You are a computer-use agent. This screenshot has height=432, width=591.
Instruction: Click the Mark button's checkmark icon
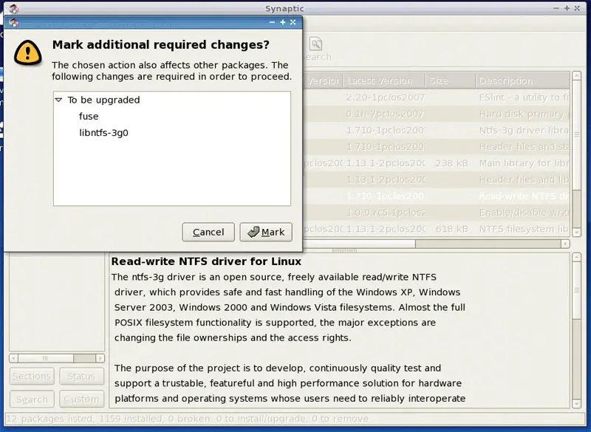coord(253,232)
